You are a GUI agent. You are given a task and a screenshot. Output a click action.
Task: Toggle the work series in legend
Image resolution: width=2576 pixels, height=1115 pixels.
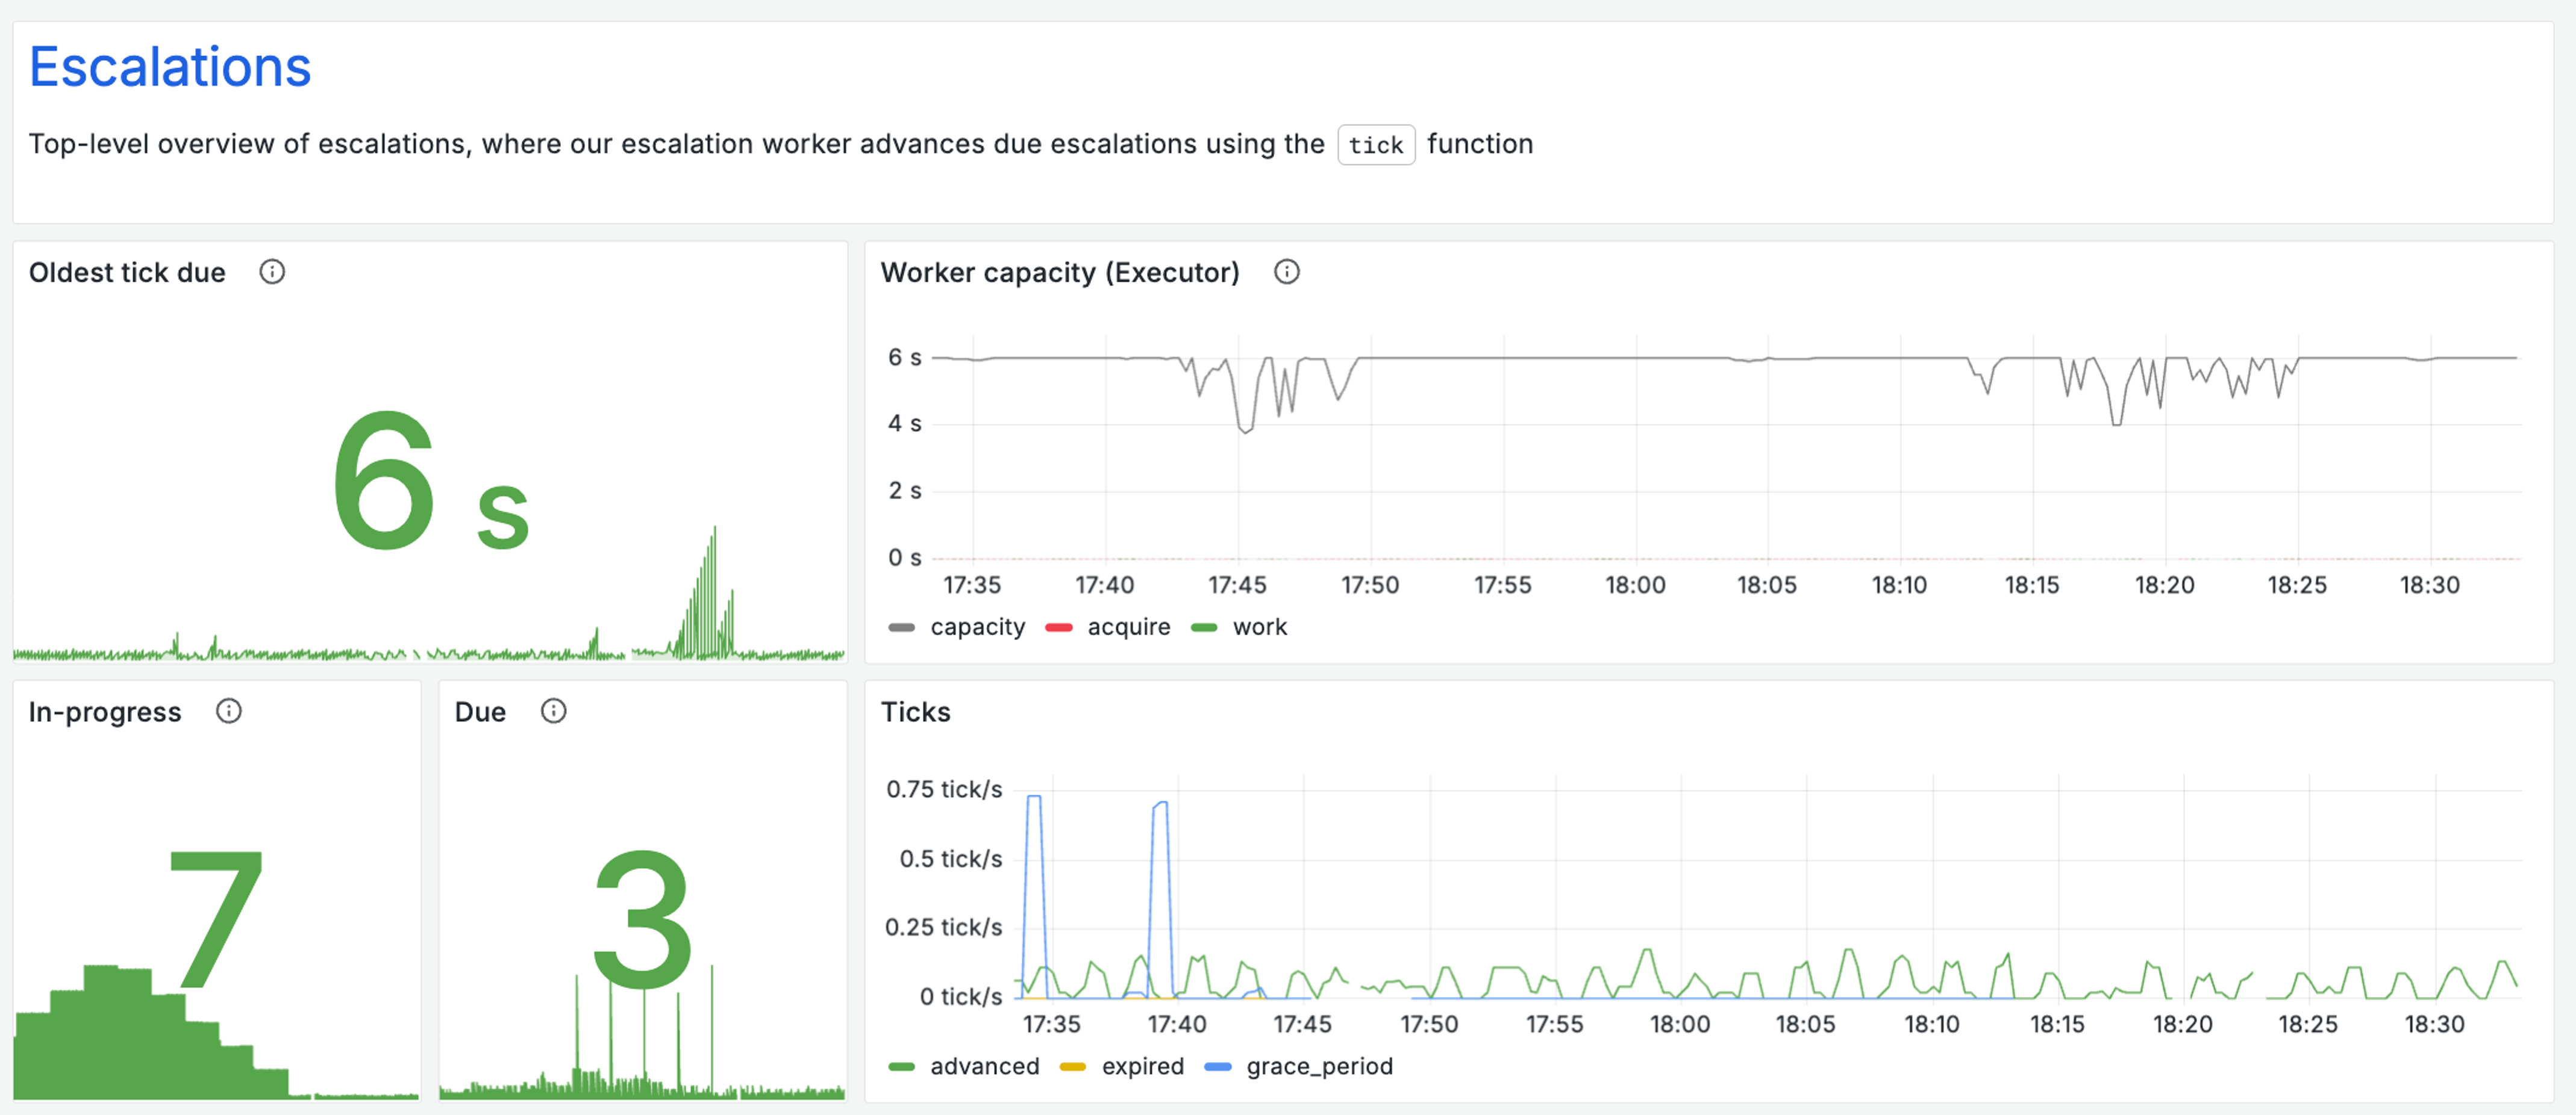point(1259,627)
